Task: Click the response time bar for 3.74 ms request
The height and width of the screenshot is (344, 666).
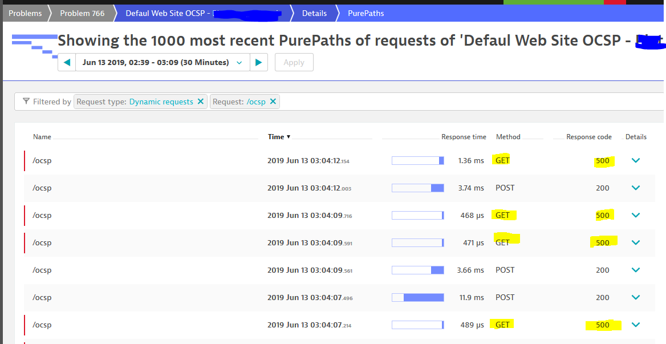Action: pos(418,188)
